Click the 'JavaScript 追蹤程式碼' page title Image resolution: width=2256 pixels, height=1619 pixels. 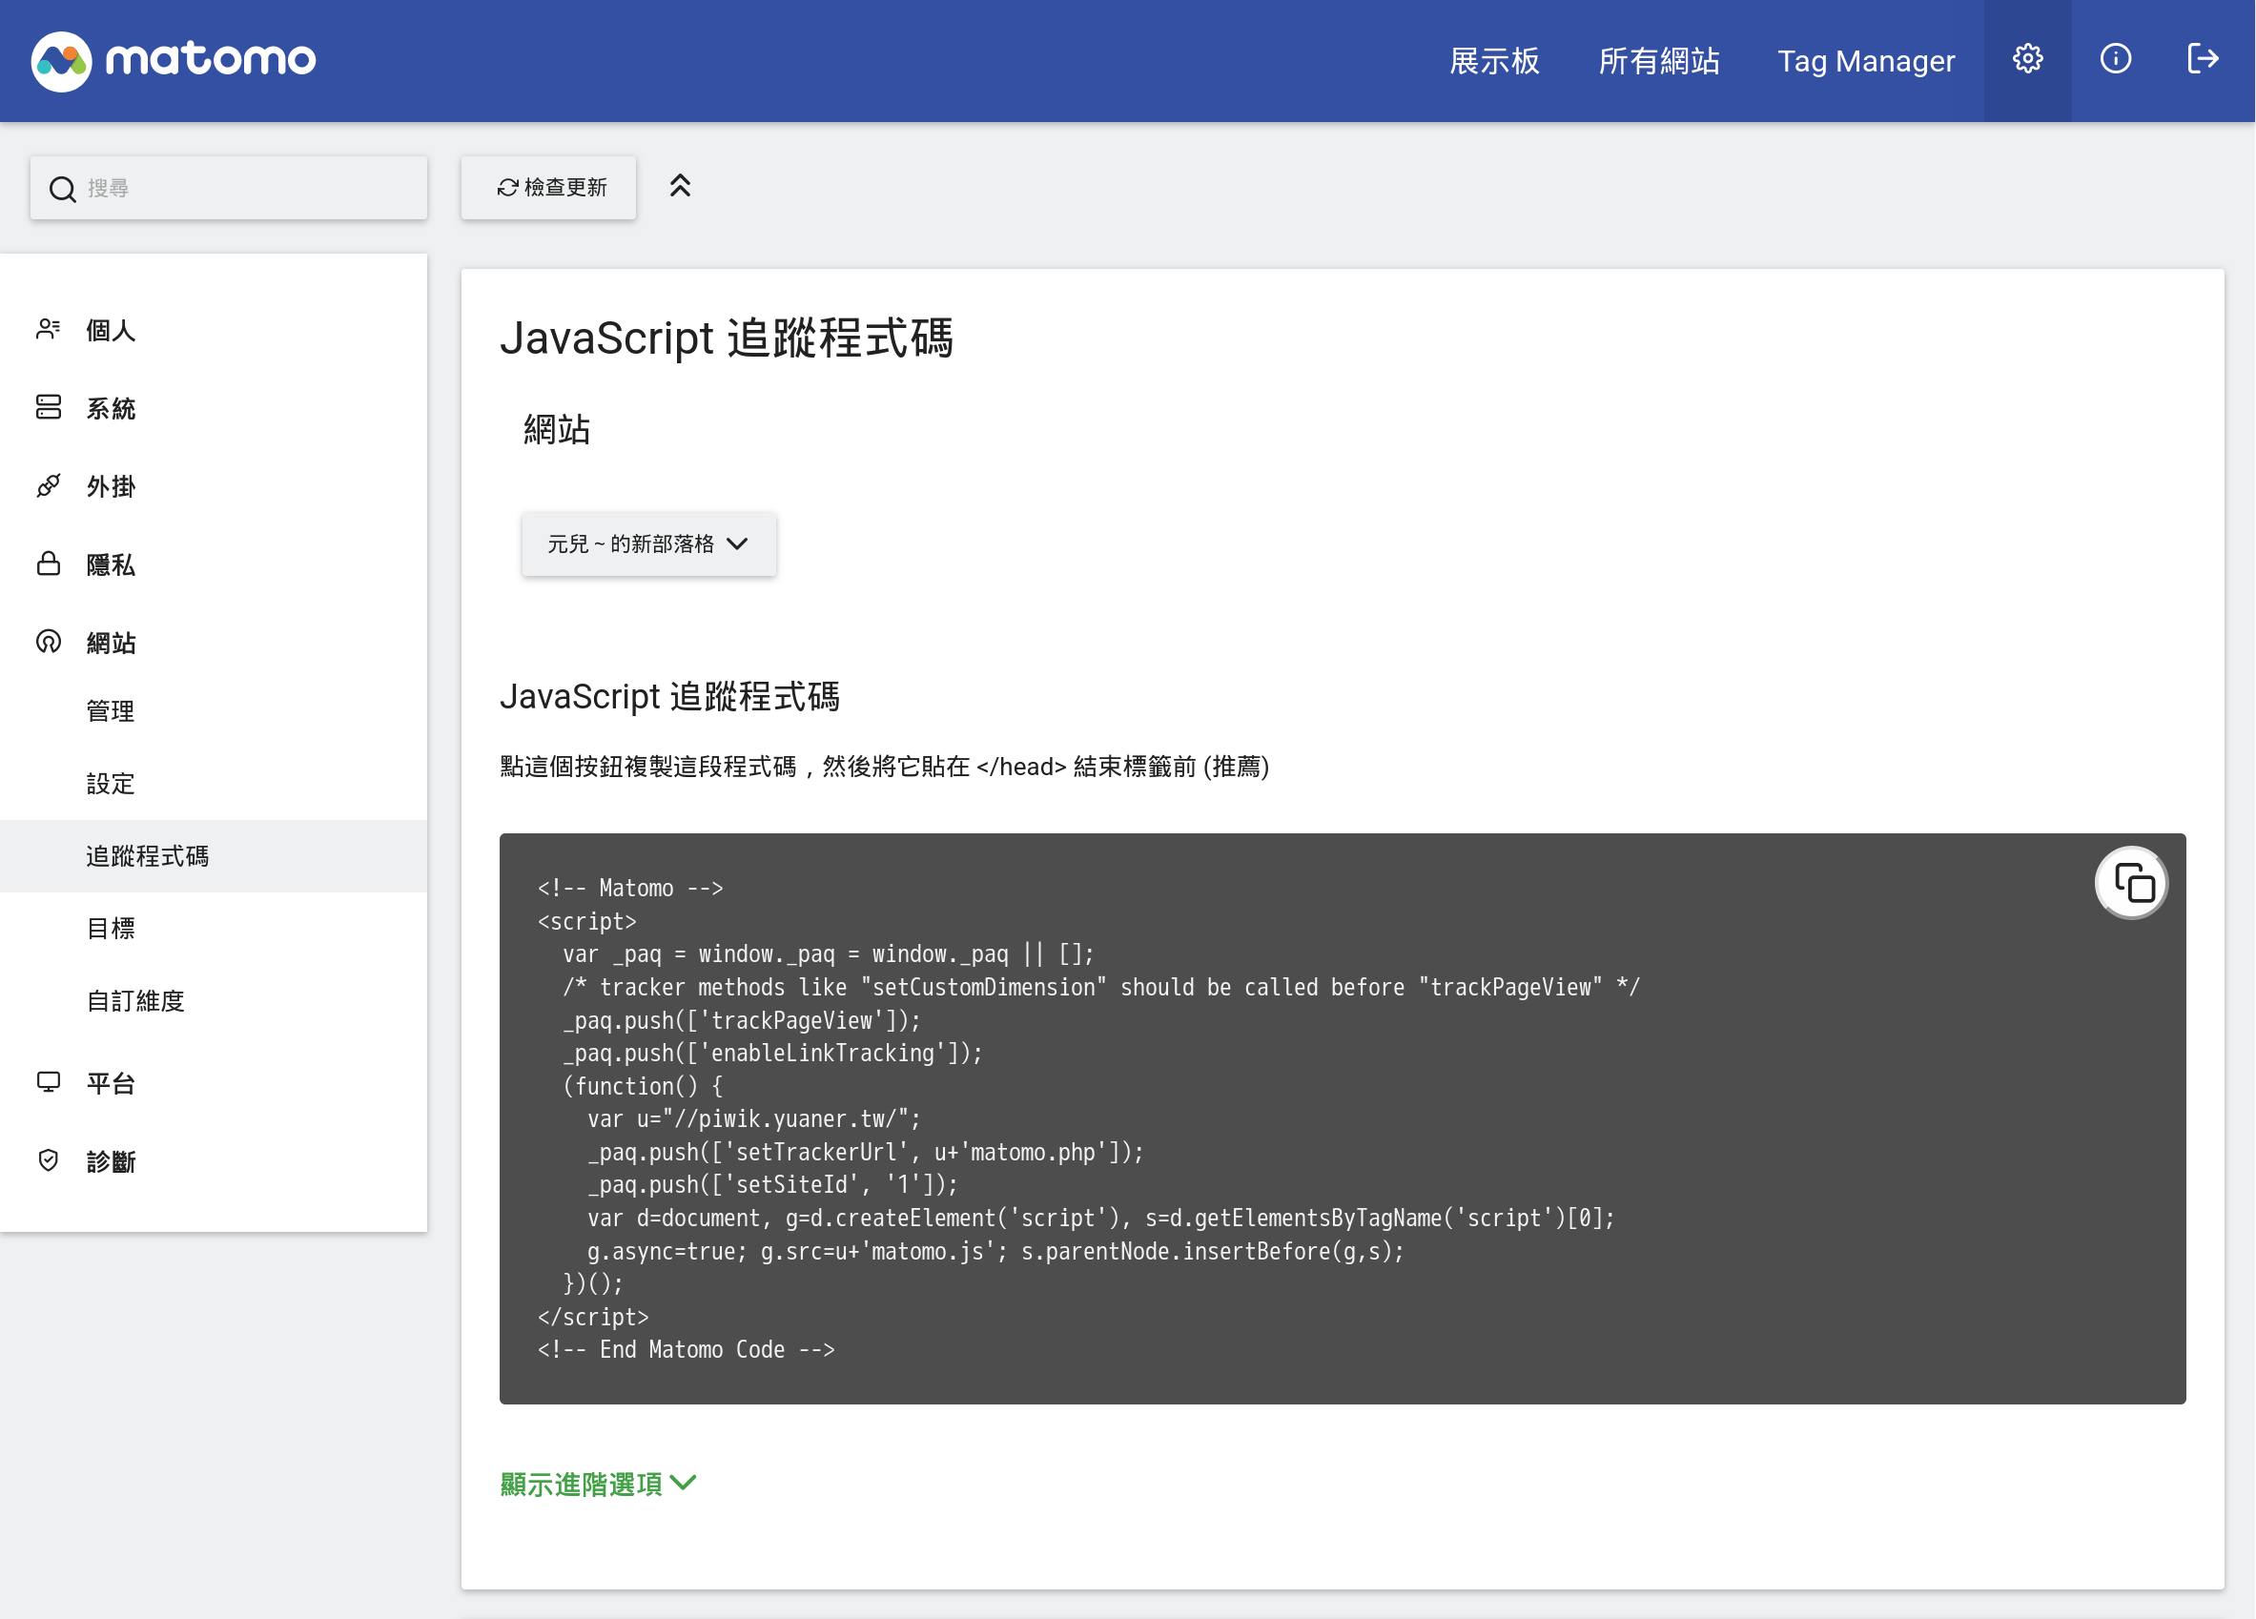(728, 338)
